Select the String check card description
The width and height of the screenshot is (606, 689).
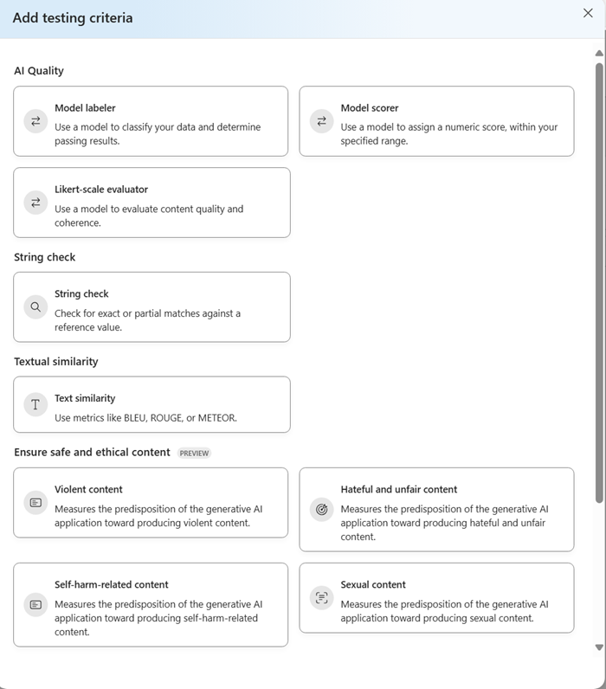[x=148, y=320]
